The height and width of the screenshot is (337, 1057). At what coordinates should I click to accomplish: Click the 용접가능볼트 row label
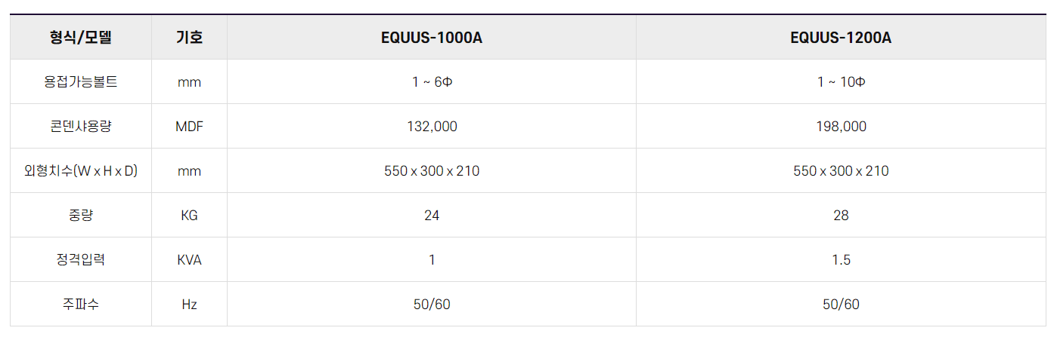coord(81,82)
